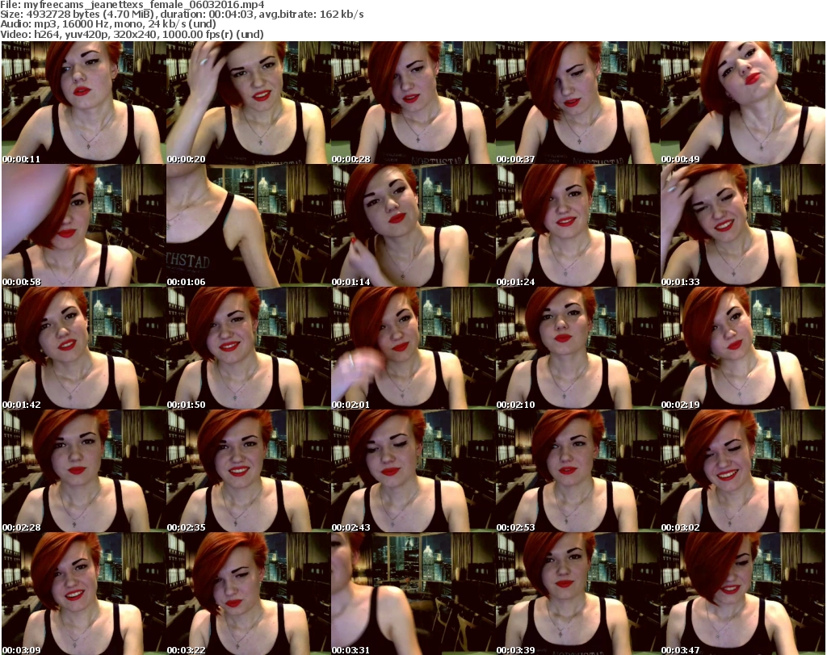This screenshot has width=827, height=655.
Task: Click the thumbnail timestamped 00:00:11
Action: click(83, 103)
